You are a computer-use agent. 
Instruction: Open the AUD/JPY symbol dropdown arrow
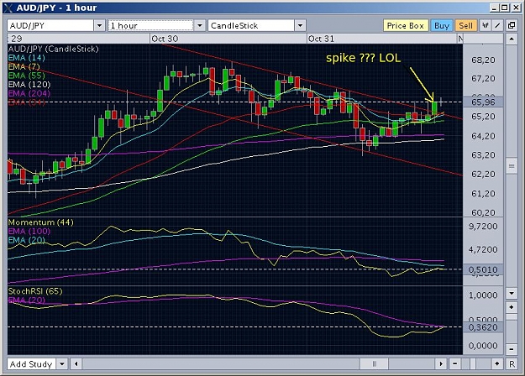(99, 25)
